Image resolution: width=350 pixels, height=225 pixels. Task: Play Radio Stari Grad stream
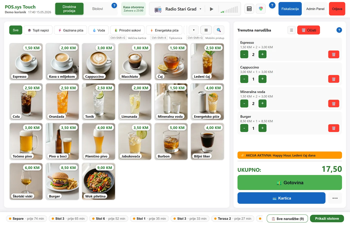(x=211, y=9)
